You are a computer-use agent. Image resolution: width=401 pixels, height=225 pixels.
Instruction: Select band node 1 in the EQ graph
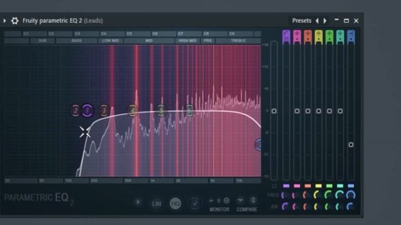[x=88, y=111]
